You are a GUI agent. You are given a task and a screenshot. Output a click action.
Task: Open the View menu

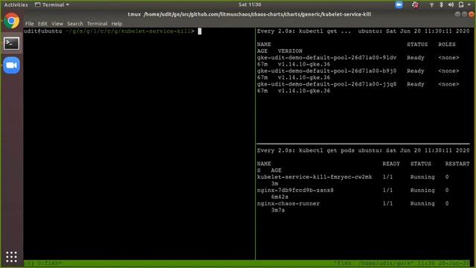57,23
